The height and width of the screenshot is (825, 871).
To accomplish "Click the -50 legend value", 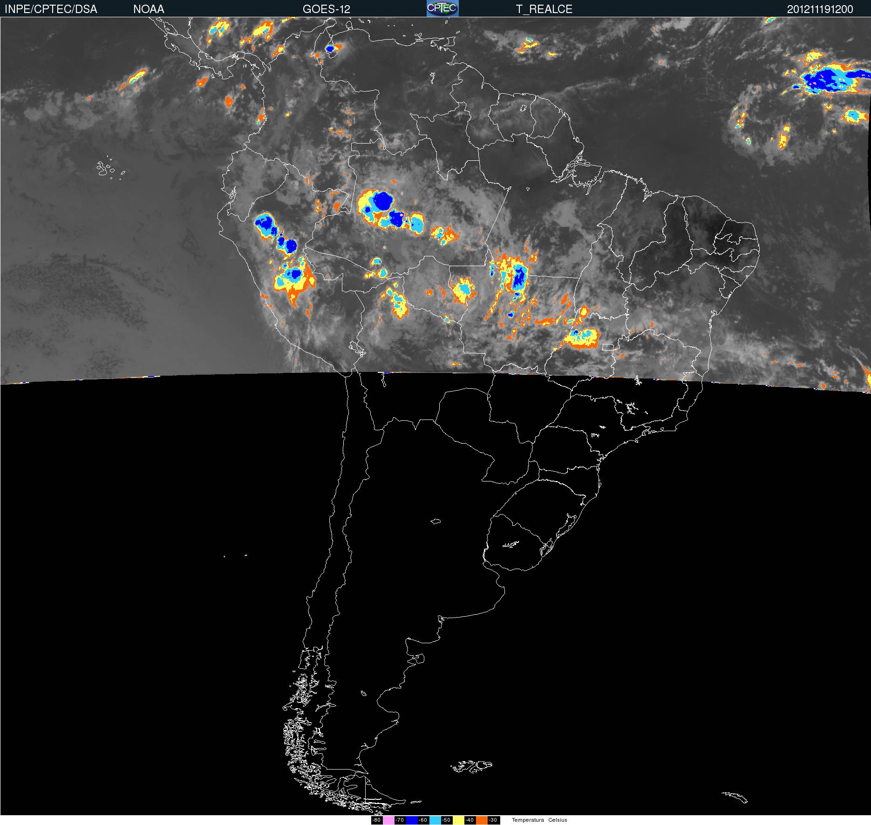I will [446, 820].
